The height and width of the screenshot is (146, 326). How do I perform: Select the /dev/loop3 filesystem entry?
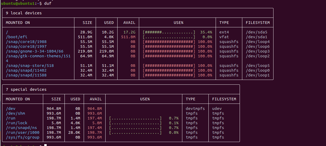tap(258, 51)
